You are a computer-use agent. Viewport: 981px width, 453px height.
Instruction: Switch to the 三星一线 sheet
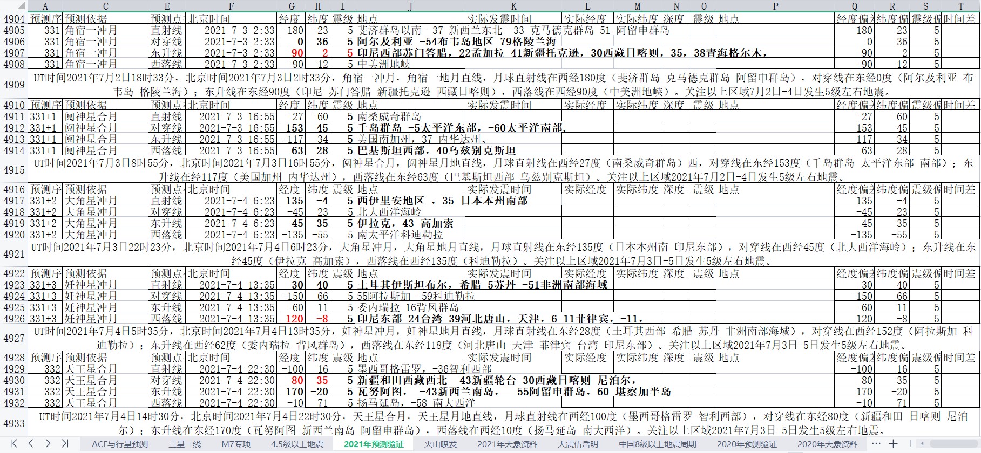[185, 444]
